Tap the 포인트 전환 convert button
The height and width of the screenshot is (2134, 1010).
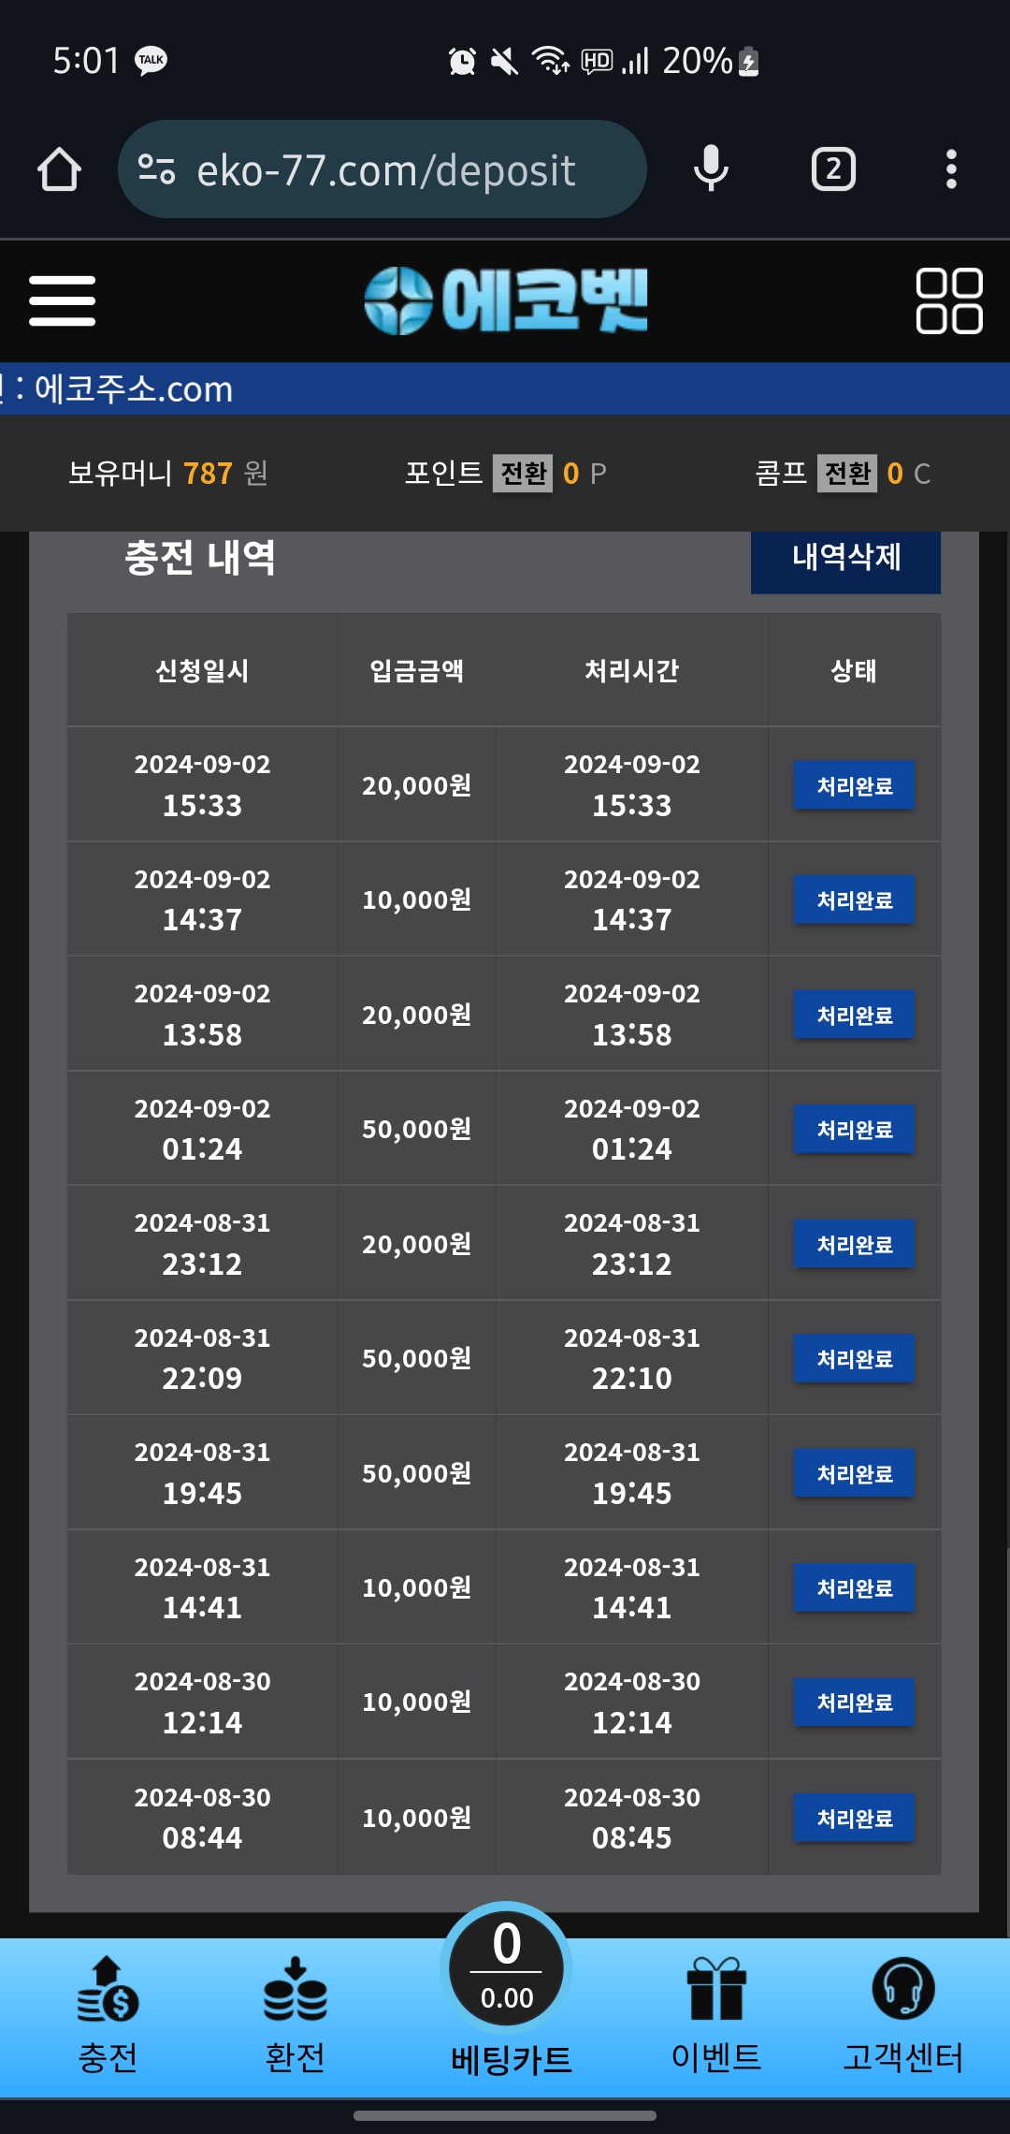coord(523,474)
